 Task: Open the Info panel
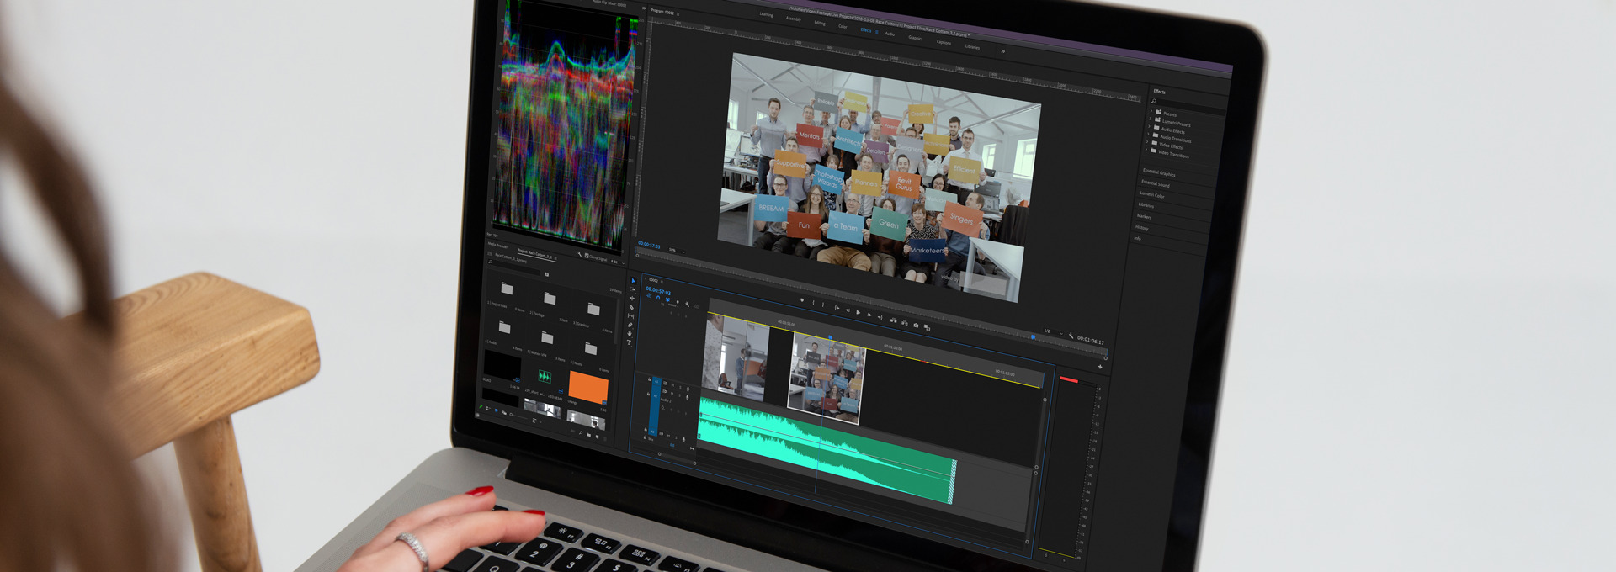(1137, 239)
